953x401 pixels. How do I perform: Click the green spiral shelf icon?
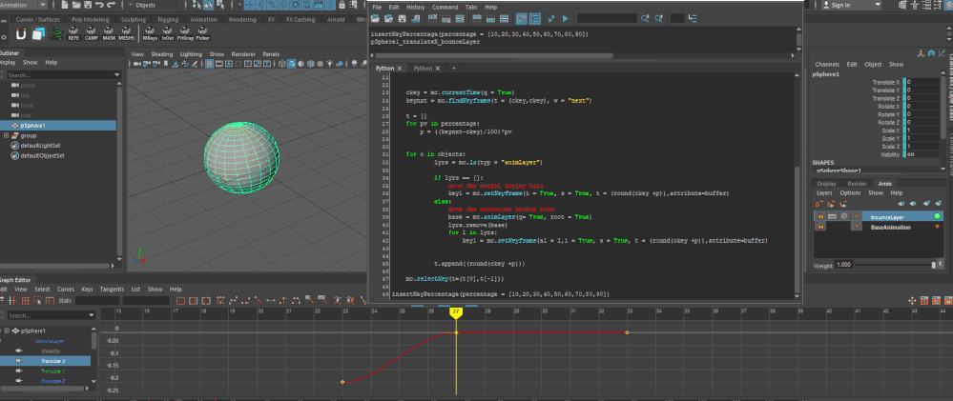tap(58, 34)
